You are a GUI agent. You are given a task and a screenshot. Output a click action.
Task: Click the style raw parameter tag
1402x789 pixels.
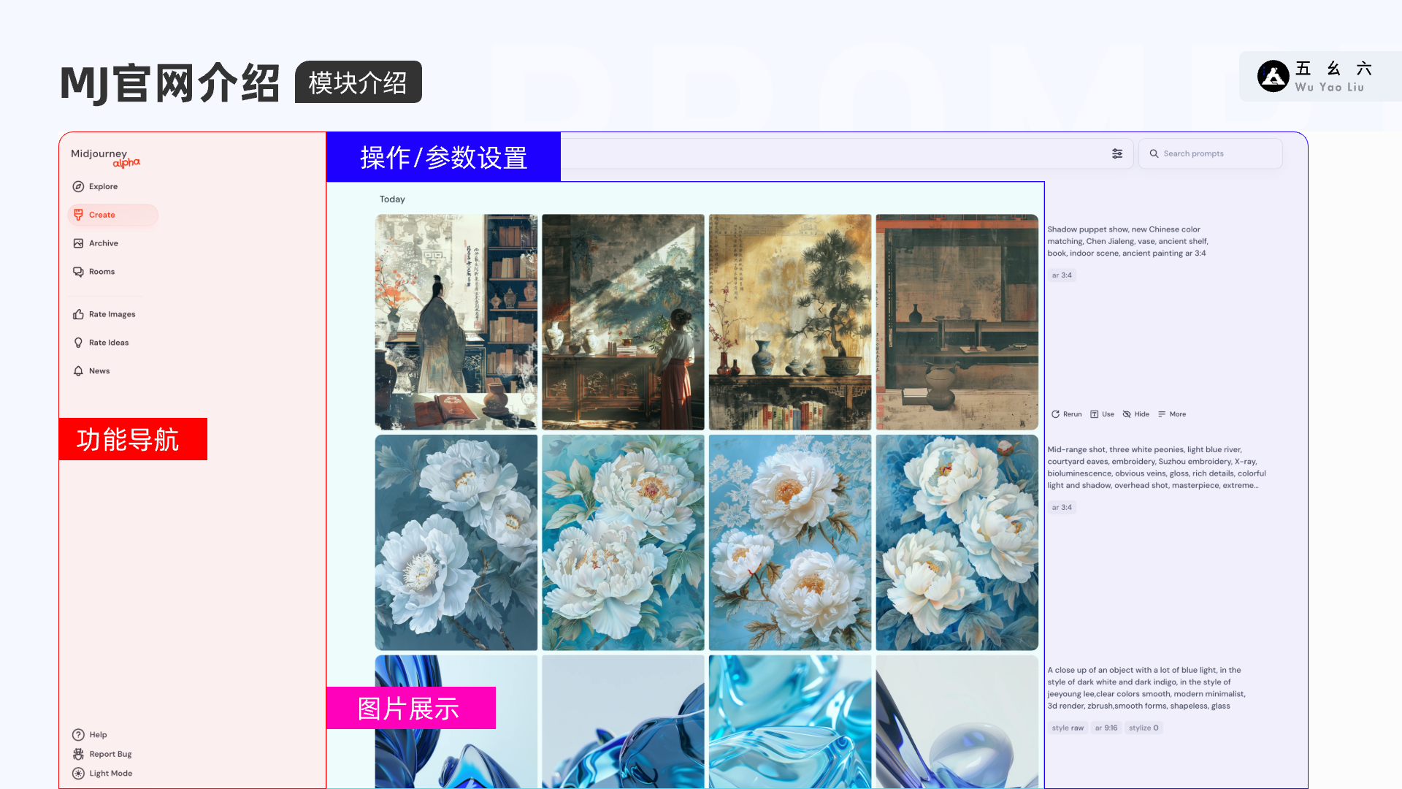(1068, 728)
